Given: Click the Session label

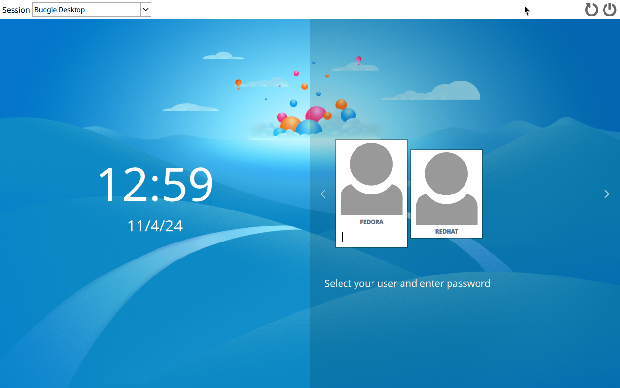Looking at the screenshot, I should coord(16,10).
